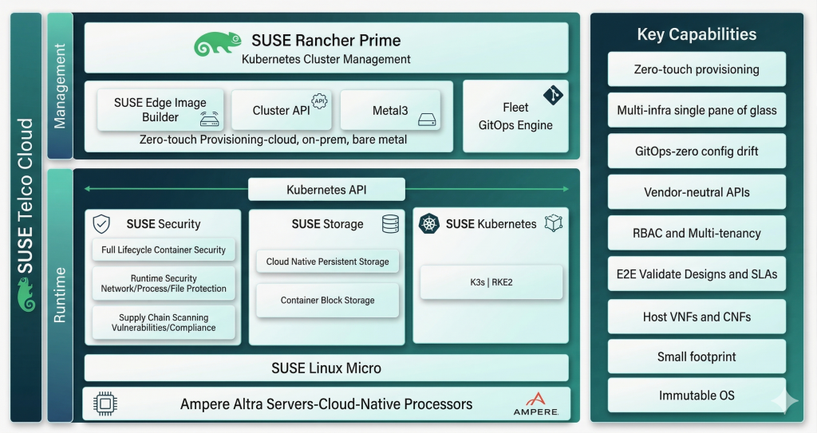Click the Full Lifecycle Container Security item
The image size is (817, 433).
tap(164, 250)
